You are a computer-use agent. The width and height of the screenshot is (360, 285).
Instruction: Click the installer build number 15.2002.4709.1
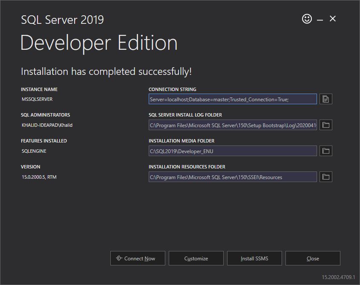pyautogui.click(x=338, y=277)
